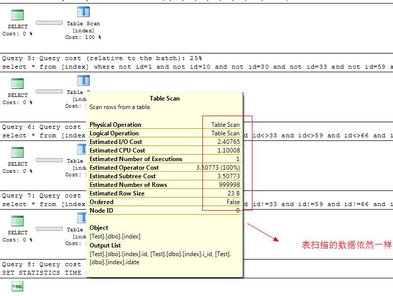Click the Query 7 cost header text

tap(41, 195)
